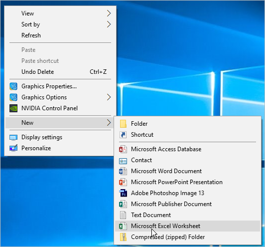This screenshot has width=265, height=247.
Task: Create a new Folder
Action: point(188,124)
